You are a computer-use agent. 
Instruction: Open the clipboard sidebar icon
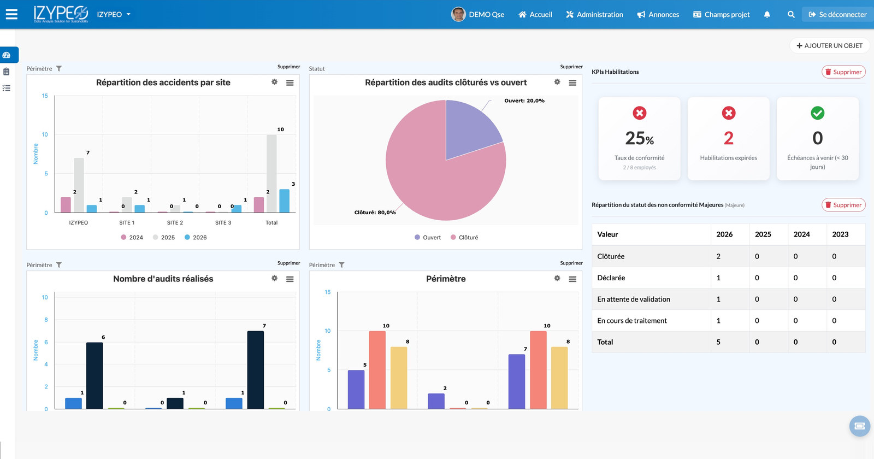point(7,72)
